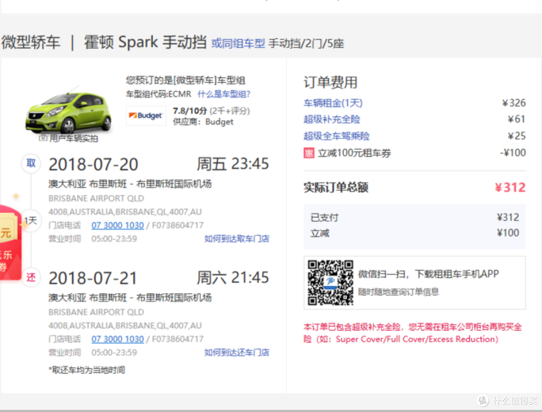The width and height of the screenshot is (542, 412).
Task: Click the 供应商: Budget text
Action: (203, 121)
